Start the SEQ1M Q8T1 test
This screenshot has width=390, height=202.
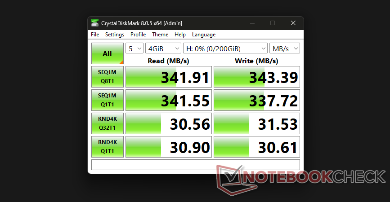(107, 77)
